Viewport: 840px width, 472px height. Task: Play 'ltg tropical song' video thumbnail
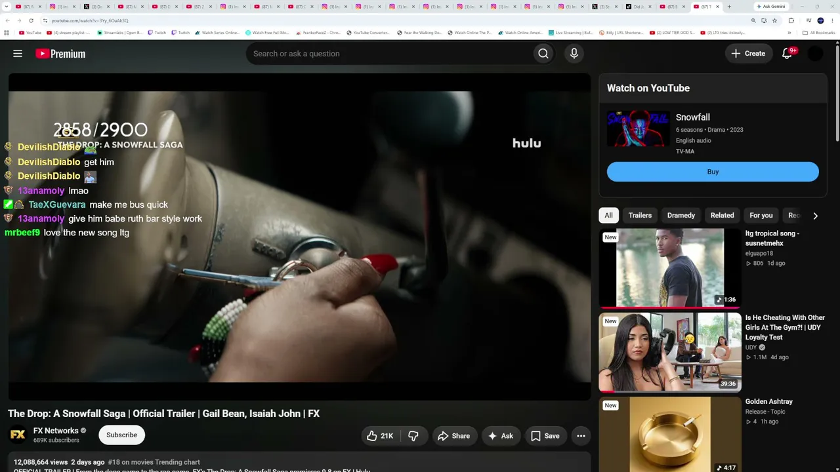(x=670, y=267)
